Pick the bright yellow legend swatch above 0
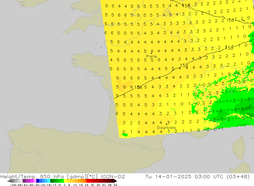 pos(66,181)
